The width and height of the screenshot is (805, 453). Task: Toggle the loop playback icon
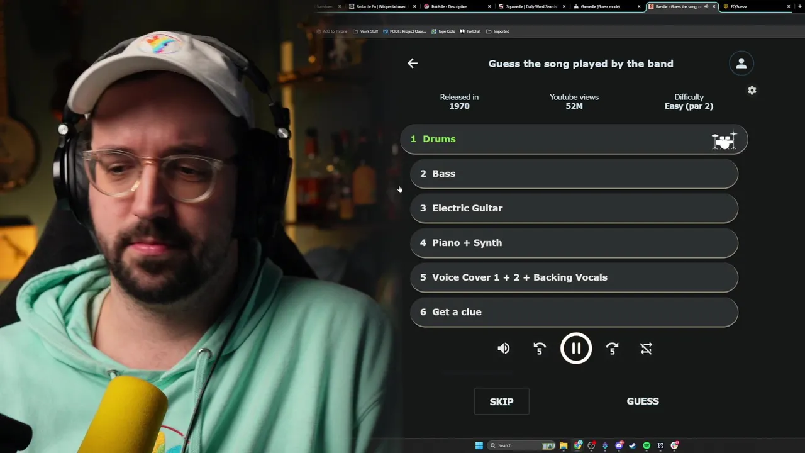click(646, 349)
